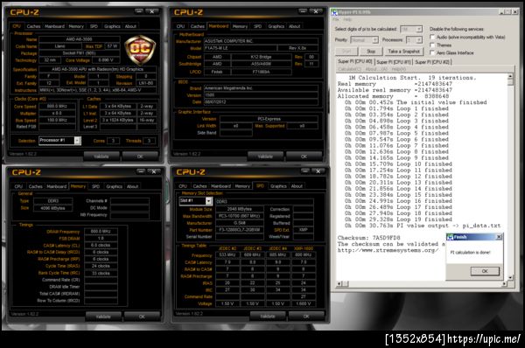
Task: Open Caches tab in CPU-Z mainboard window
Action: 197,26
